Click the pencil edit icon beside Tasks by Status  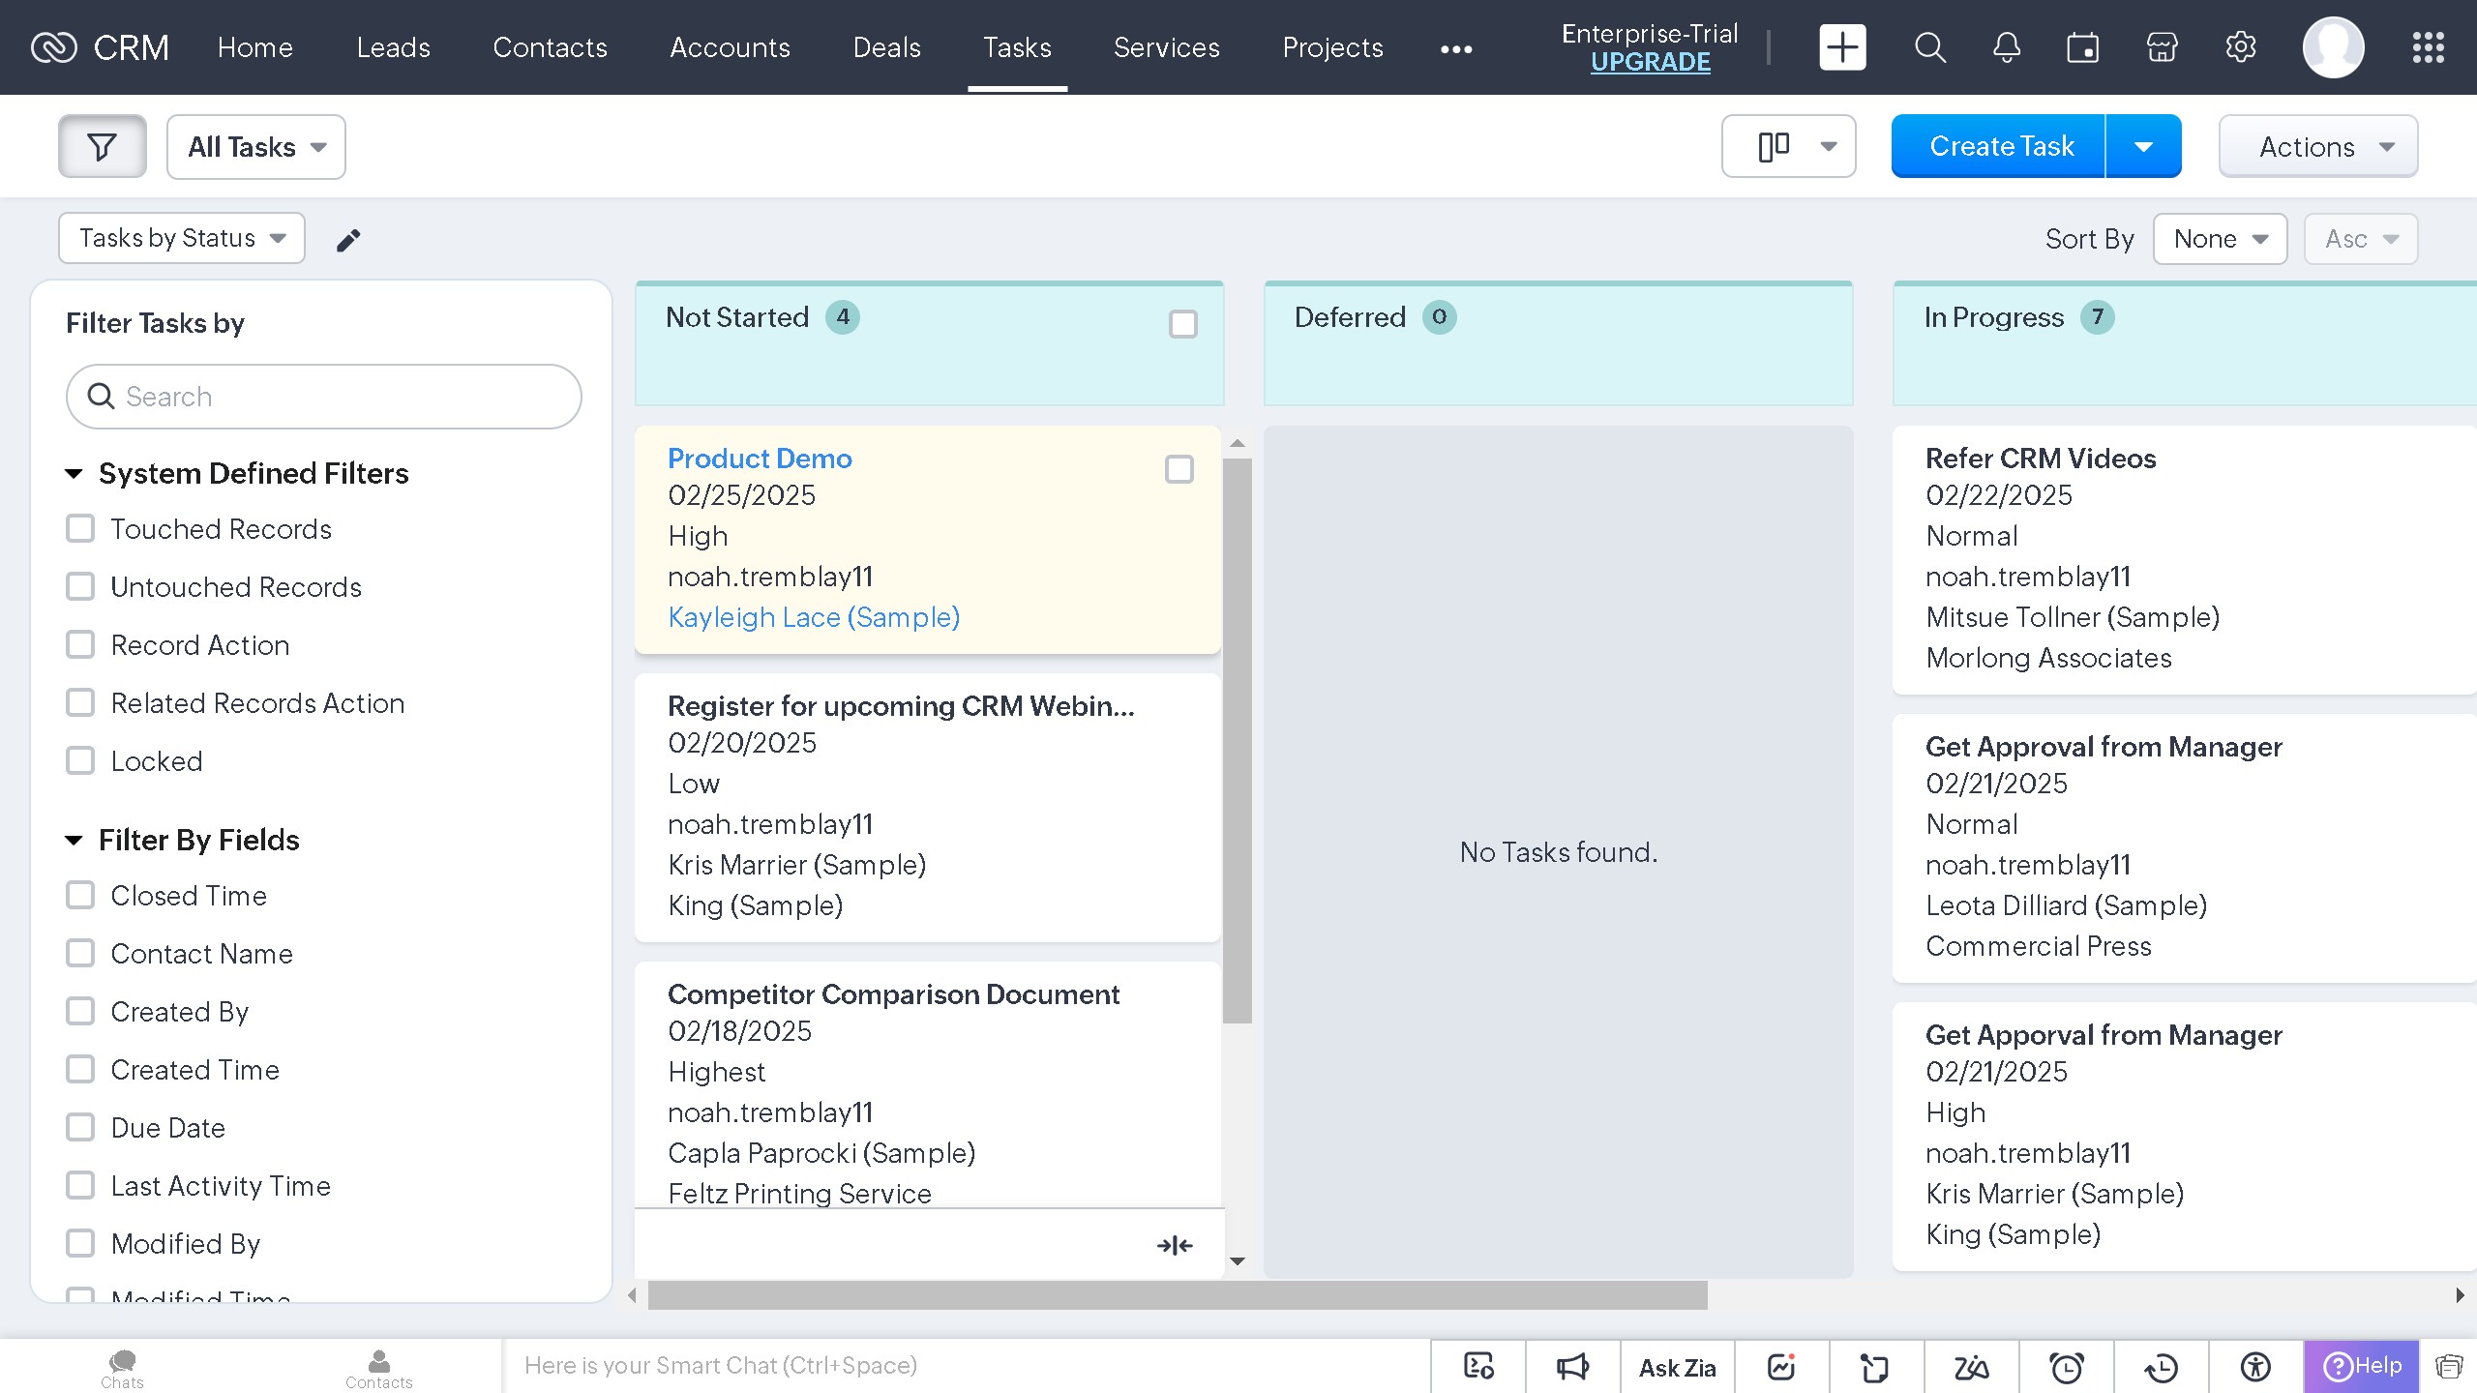tap(348, 240)
